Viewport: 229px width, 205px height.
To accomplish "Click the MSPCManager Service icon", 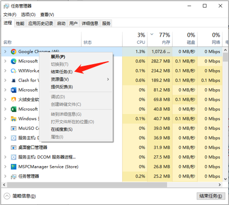I will tap(14, 167).
